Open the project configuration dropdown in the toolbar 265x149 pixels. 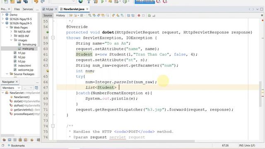coord(63,2)
